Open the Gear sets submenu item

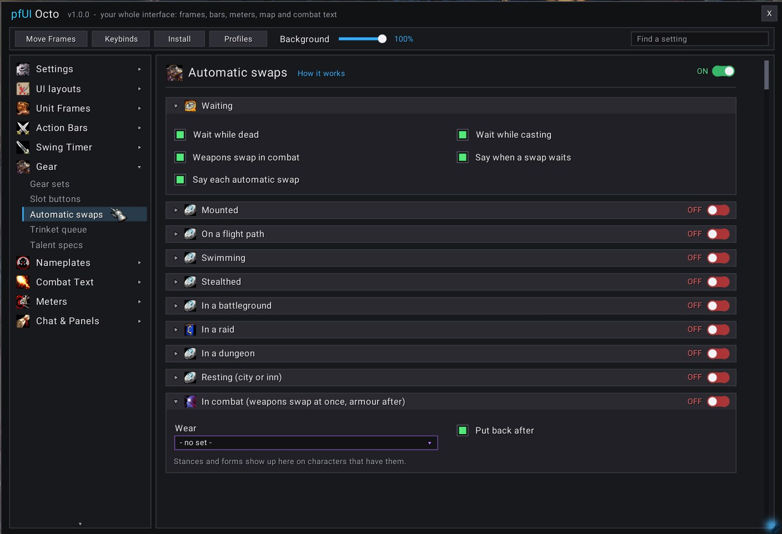coord(50,184)
